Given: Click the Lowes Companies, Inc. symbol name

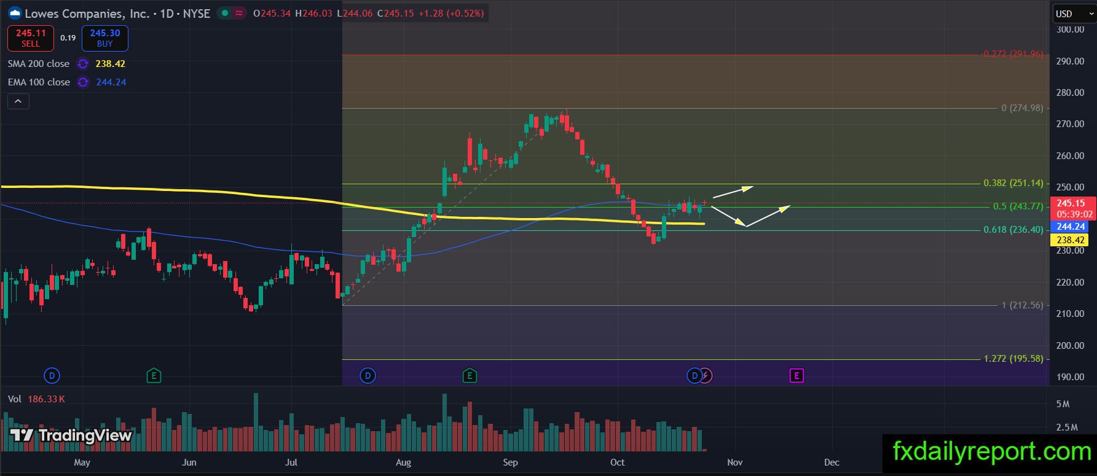Looking at the screenshot, I should [x=87, y=13].
